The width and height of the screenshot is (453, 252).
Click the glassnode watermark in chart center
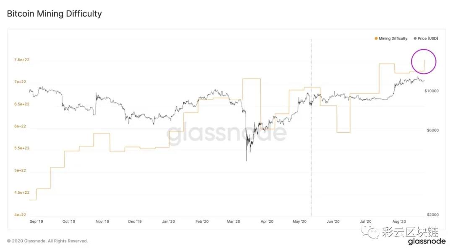tap(226, 133)
